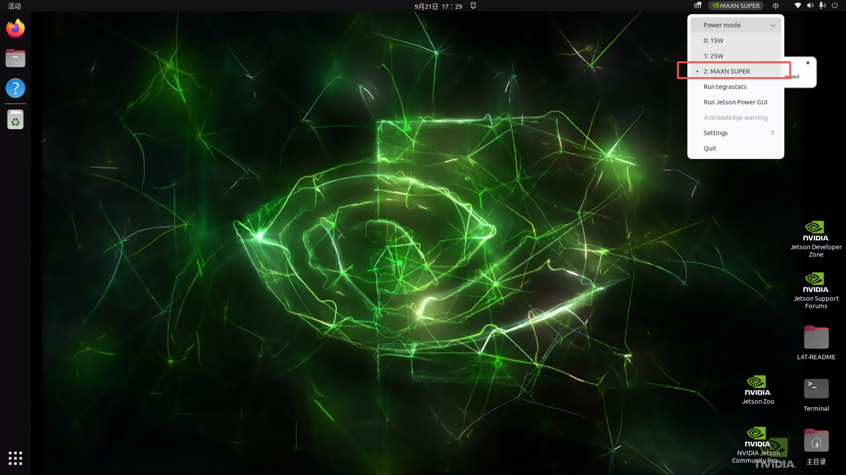
Task: Open the power menu icon
Action: point(835,6)
